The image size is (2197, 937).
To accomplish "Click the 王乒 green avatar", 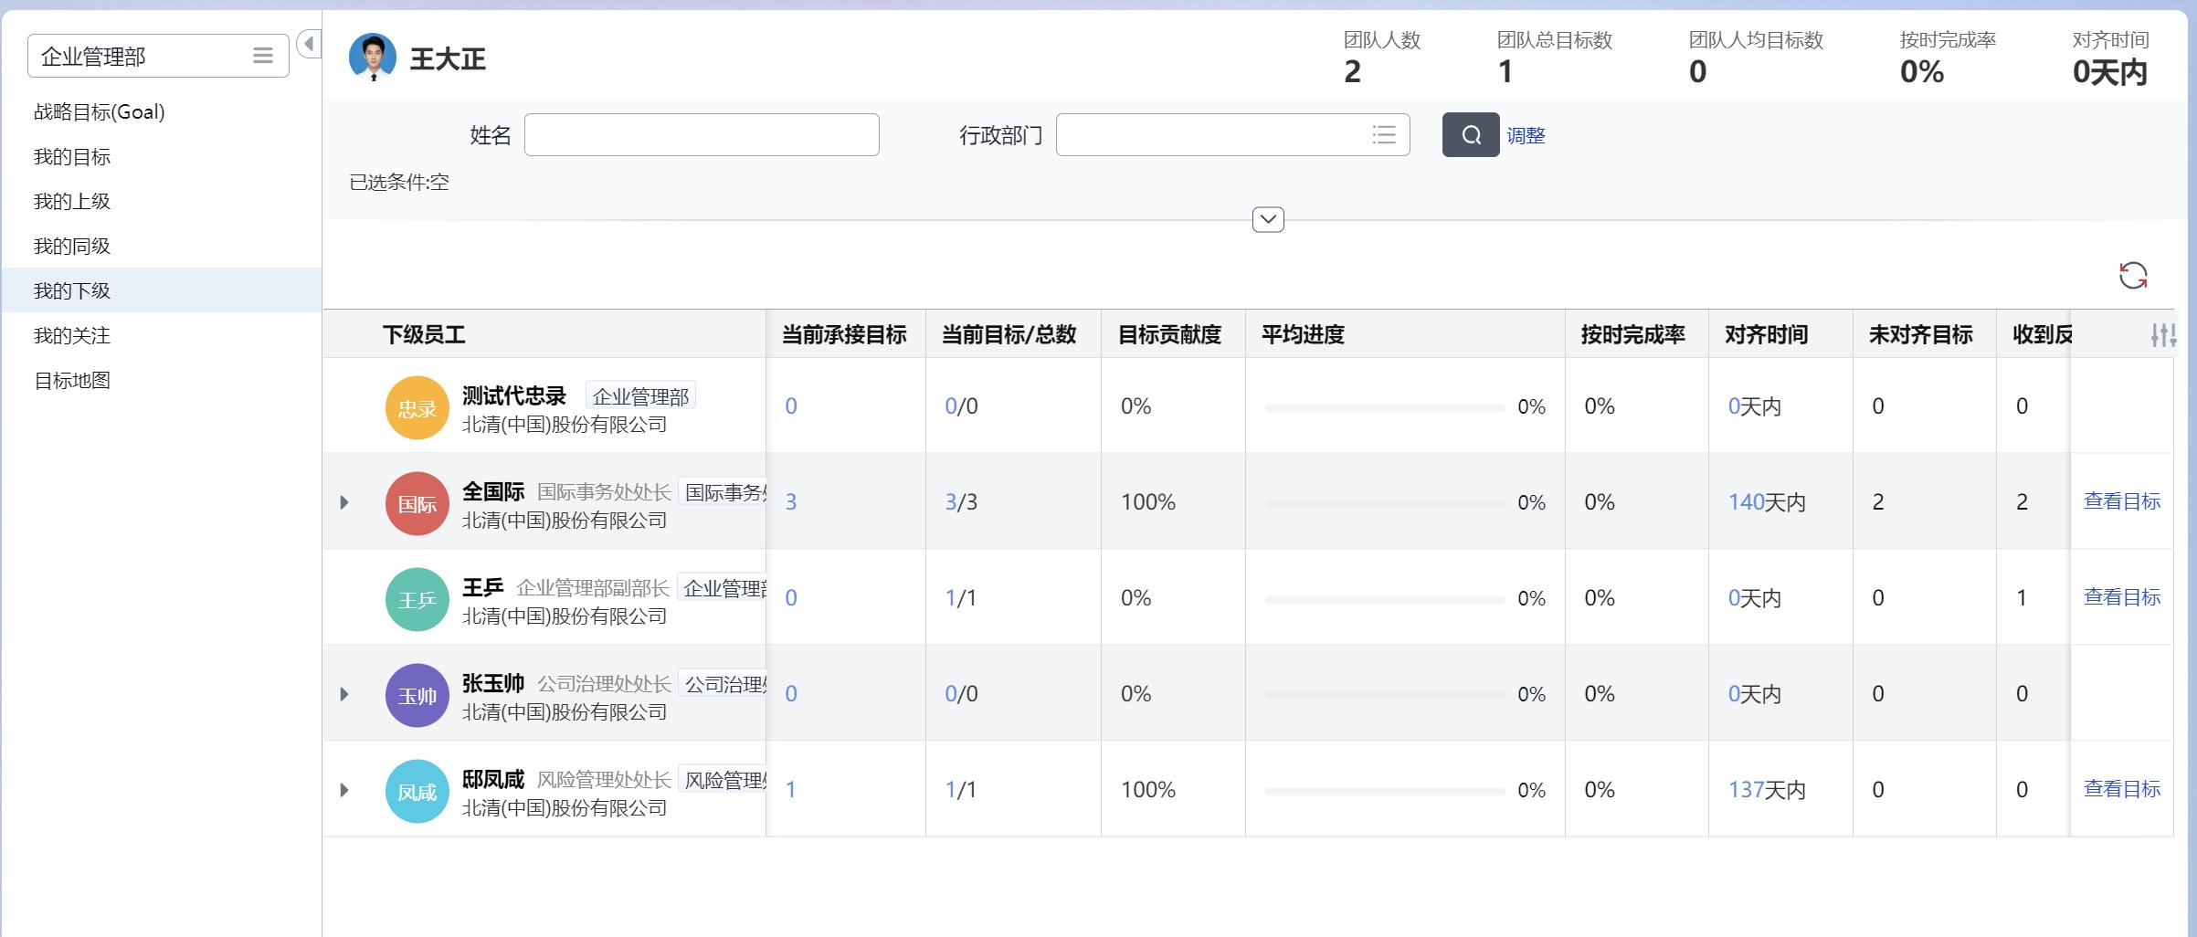I will click(x=417, y=600).
